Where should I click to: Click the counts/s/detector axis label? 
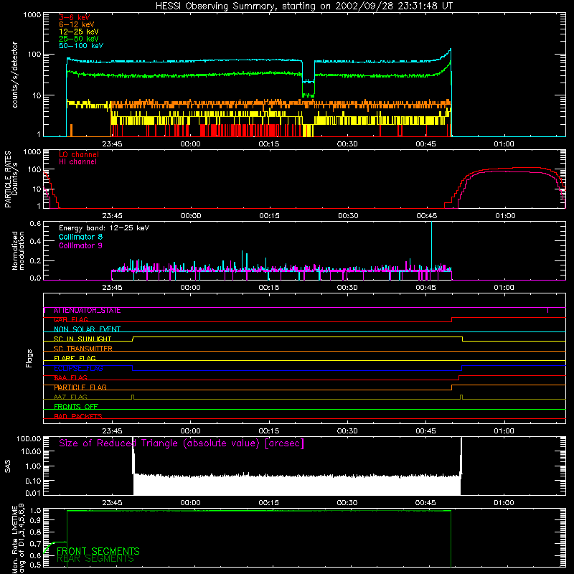tap(14, 75)
